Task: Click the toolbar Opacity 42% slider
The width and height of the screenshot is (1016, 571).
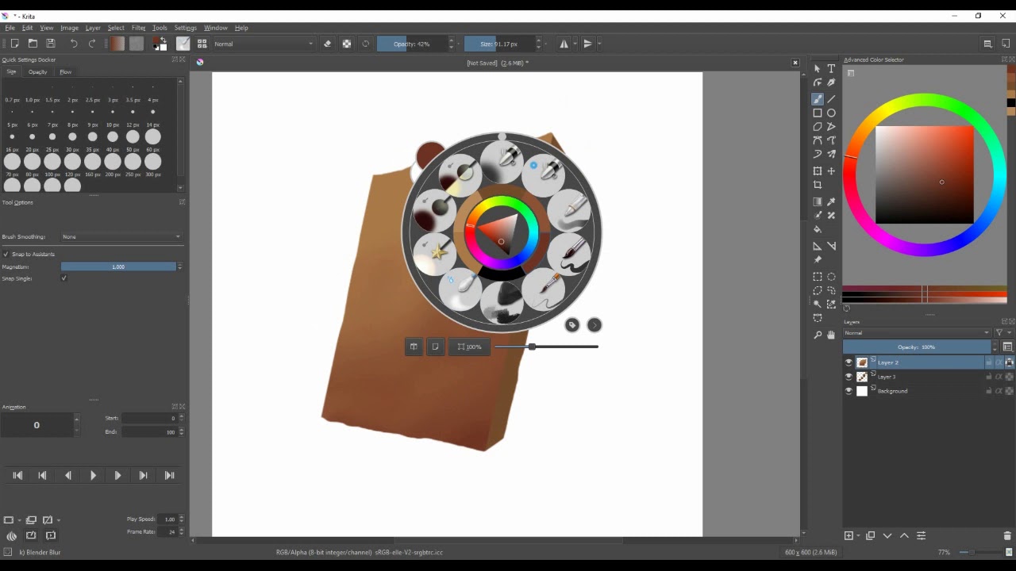Action: point(412,44)
